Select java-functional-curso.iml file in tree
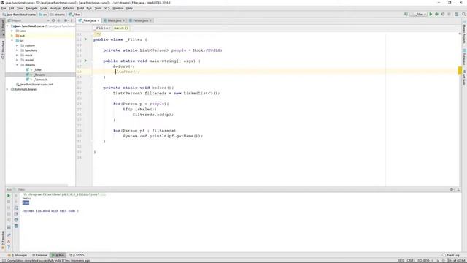Screen dimensions: 467x263 tap(36, 85)
